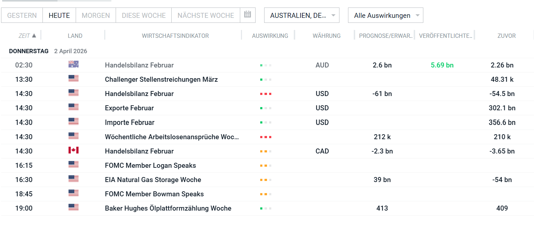534x247 pixels.
Task: Select the NÄCHSTE WOCHE tab
Action: pyautogui.click(x=206, y=15)
